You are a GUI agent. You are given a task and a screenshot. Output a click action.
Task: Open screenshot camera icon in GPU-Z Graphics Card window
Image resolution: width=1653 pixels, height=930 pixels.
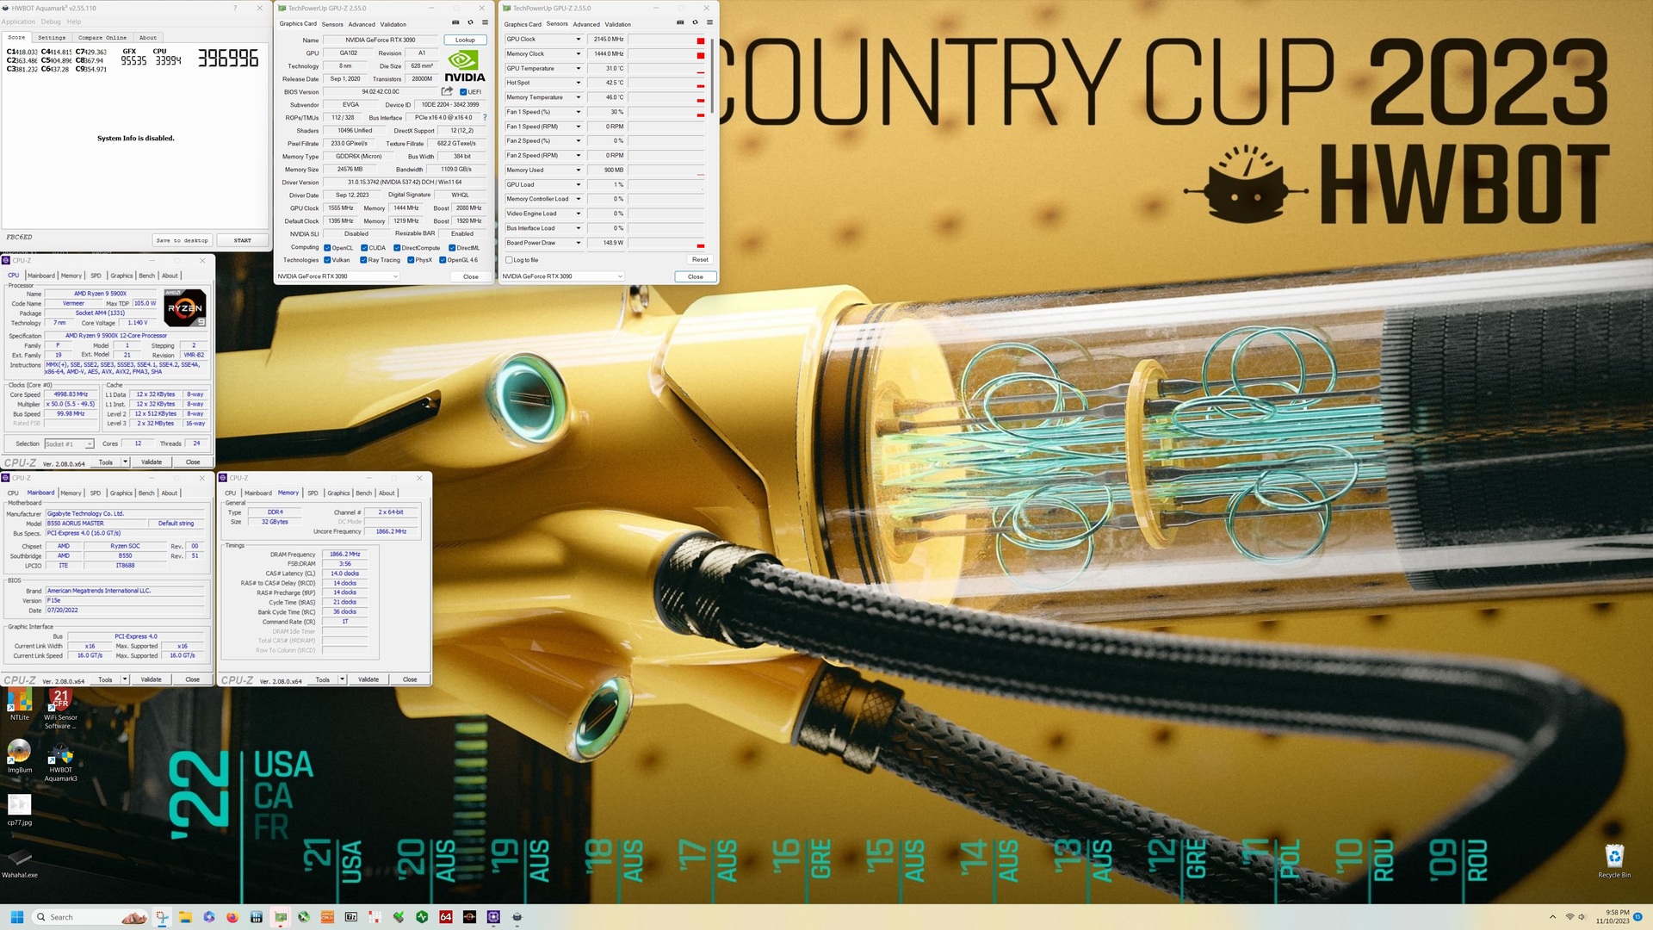pyautogui.click(x=455, y=23)
